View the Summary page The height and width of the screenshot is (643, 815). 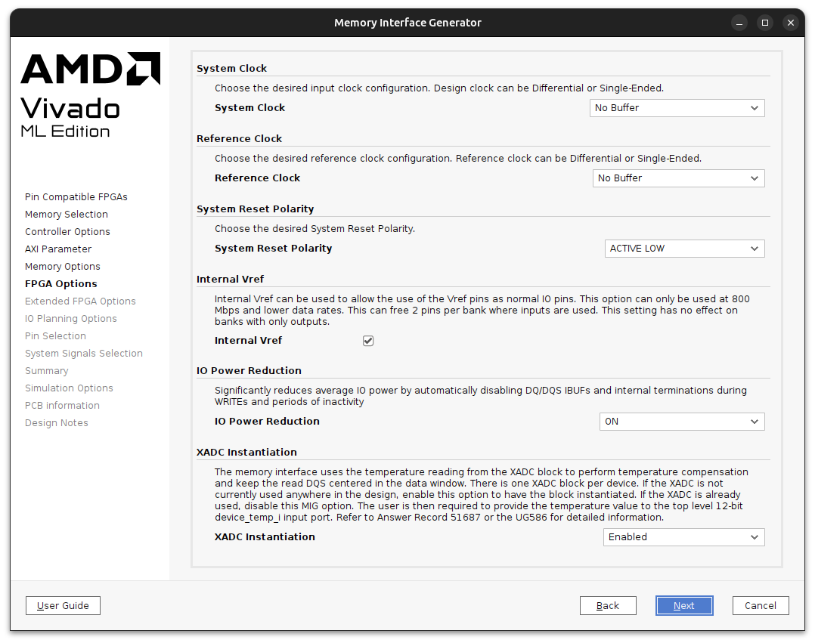tap(46, 370)
